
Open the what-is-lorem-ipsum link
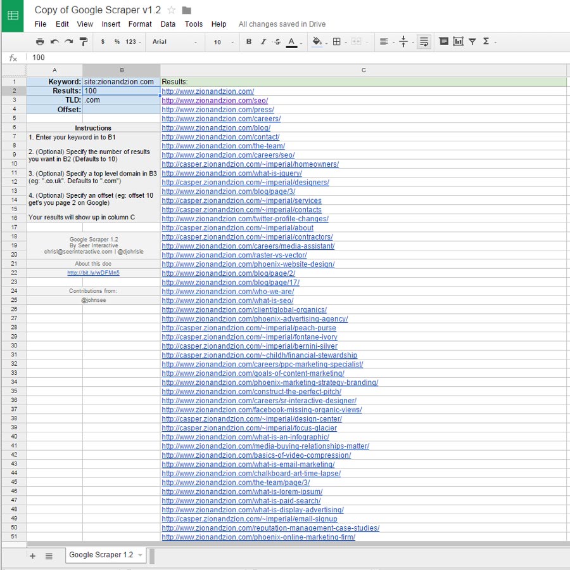pos(242,491)
